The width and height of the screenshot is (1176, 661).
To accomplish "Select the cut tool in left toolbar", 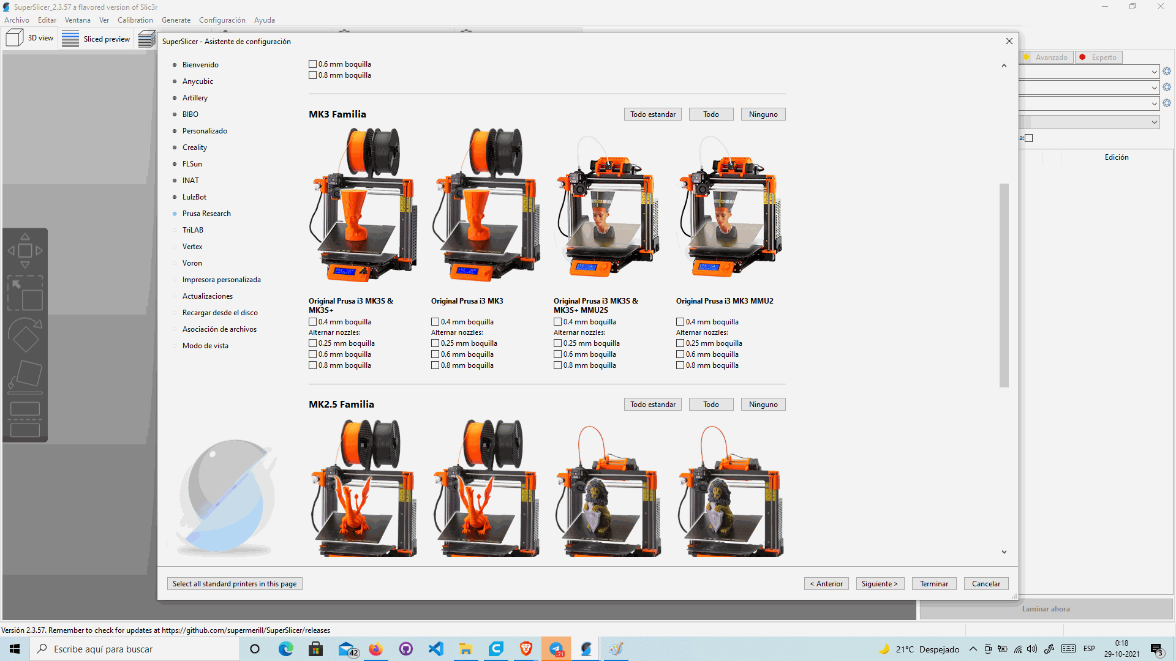I will 25,419.
